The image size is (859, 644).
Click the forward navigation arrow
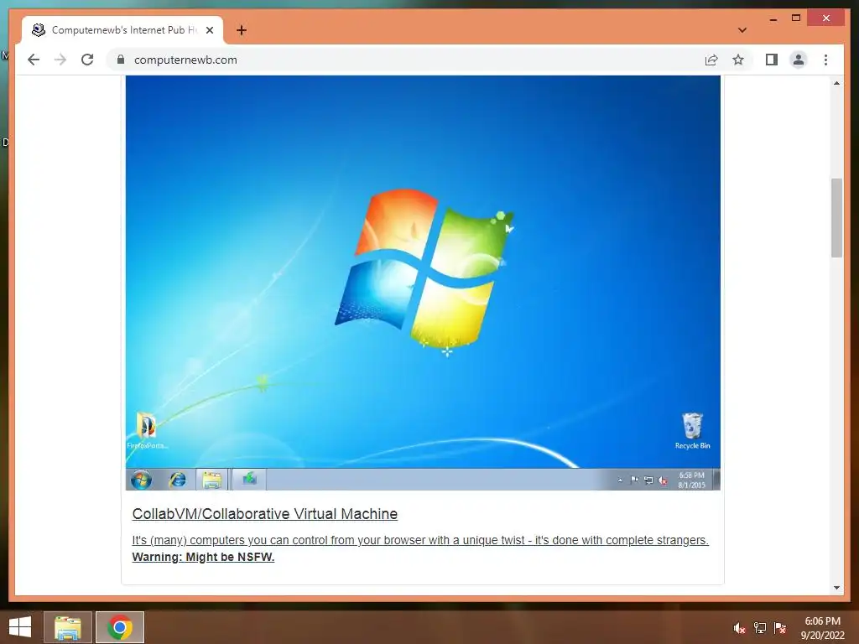point(60,60)
